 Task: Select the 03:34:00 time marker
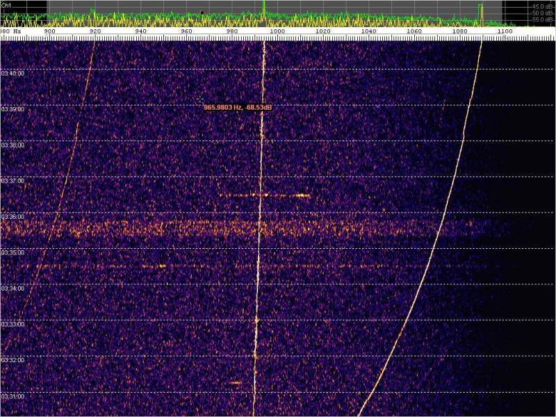tap(13, 288)
